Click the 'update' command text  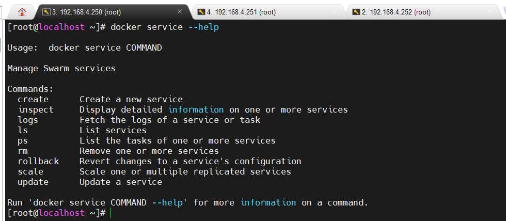pyautogui.click(x=33, y=182)
